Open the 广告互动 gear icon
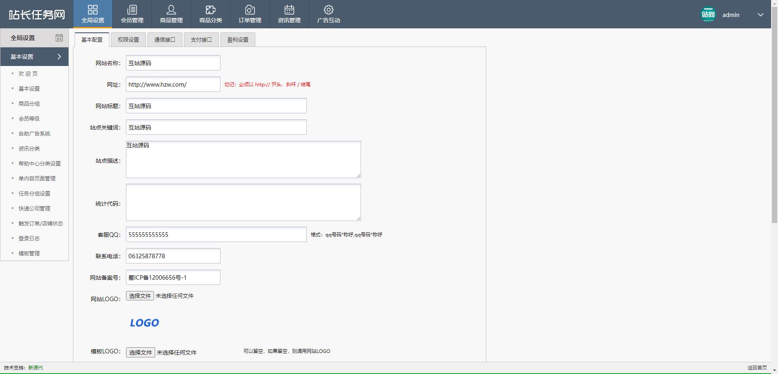The image size is (778, 374). pyautogui.click(x=329, y=10)
